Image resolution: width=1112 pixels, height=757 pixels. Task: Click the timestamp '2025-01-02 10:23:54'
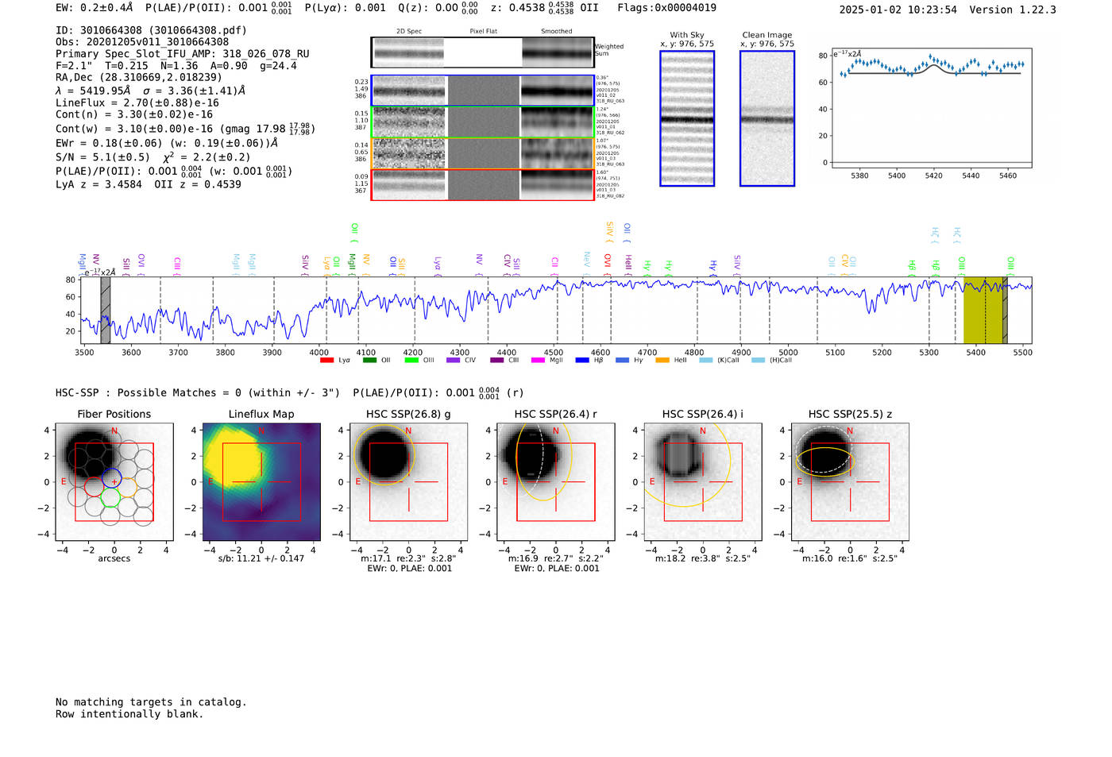click(x=898, y=10)
